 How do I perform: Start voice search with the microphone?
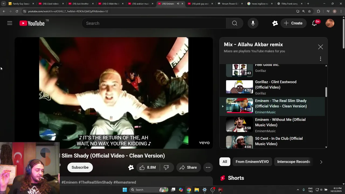pos(253,23)
